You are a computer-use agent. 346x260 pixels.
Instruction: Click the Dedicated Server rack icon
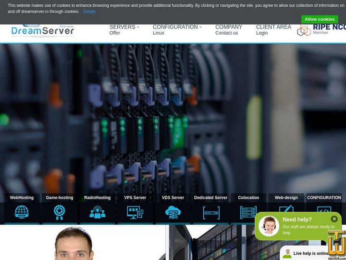[210, 212]
